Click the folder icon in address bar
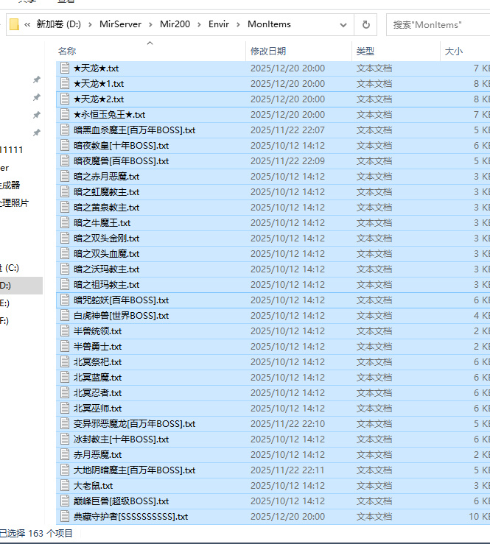Viewport: 490px width, 544px height. click(x=14, y=24)
